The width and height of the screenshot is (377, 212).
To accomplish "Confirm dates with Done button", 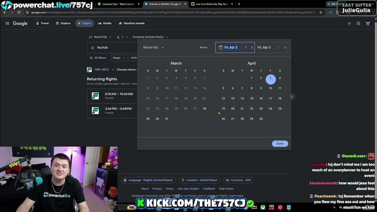I will click(x=280, y=144).
